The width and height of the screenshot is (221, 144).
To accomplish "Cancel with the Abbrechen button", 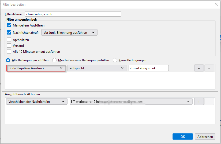I will 205,137.
